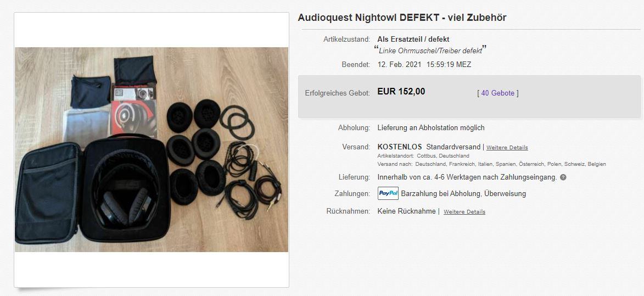
Task: Click Barzahlung bei Abholung, Überweisung payment text
Action: point(463,193)
